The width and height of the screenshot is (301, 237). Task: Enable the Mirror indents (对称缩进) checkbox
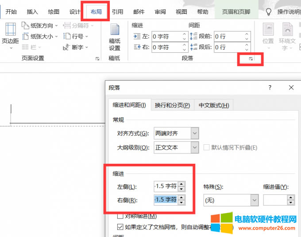(120, 216)
